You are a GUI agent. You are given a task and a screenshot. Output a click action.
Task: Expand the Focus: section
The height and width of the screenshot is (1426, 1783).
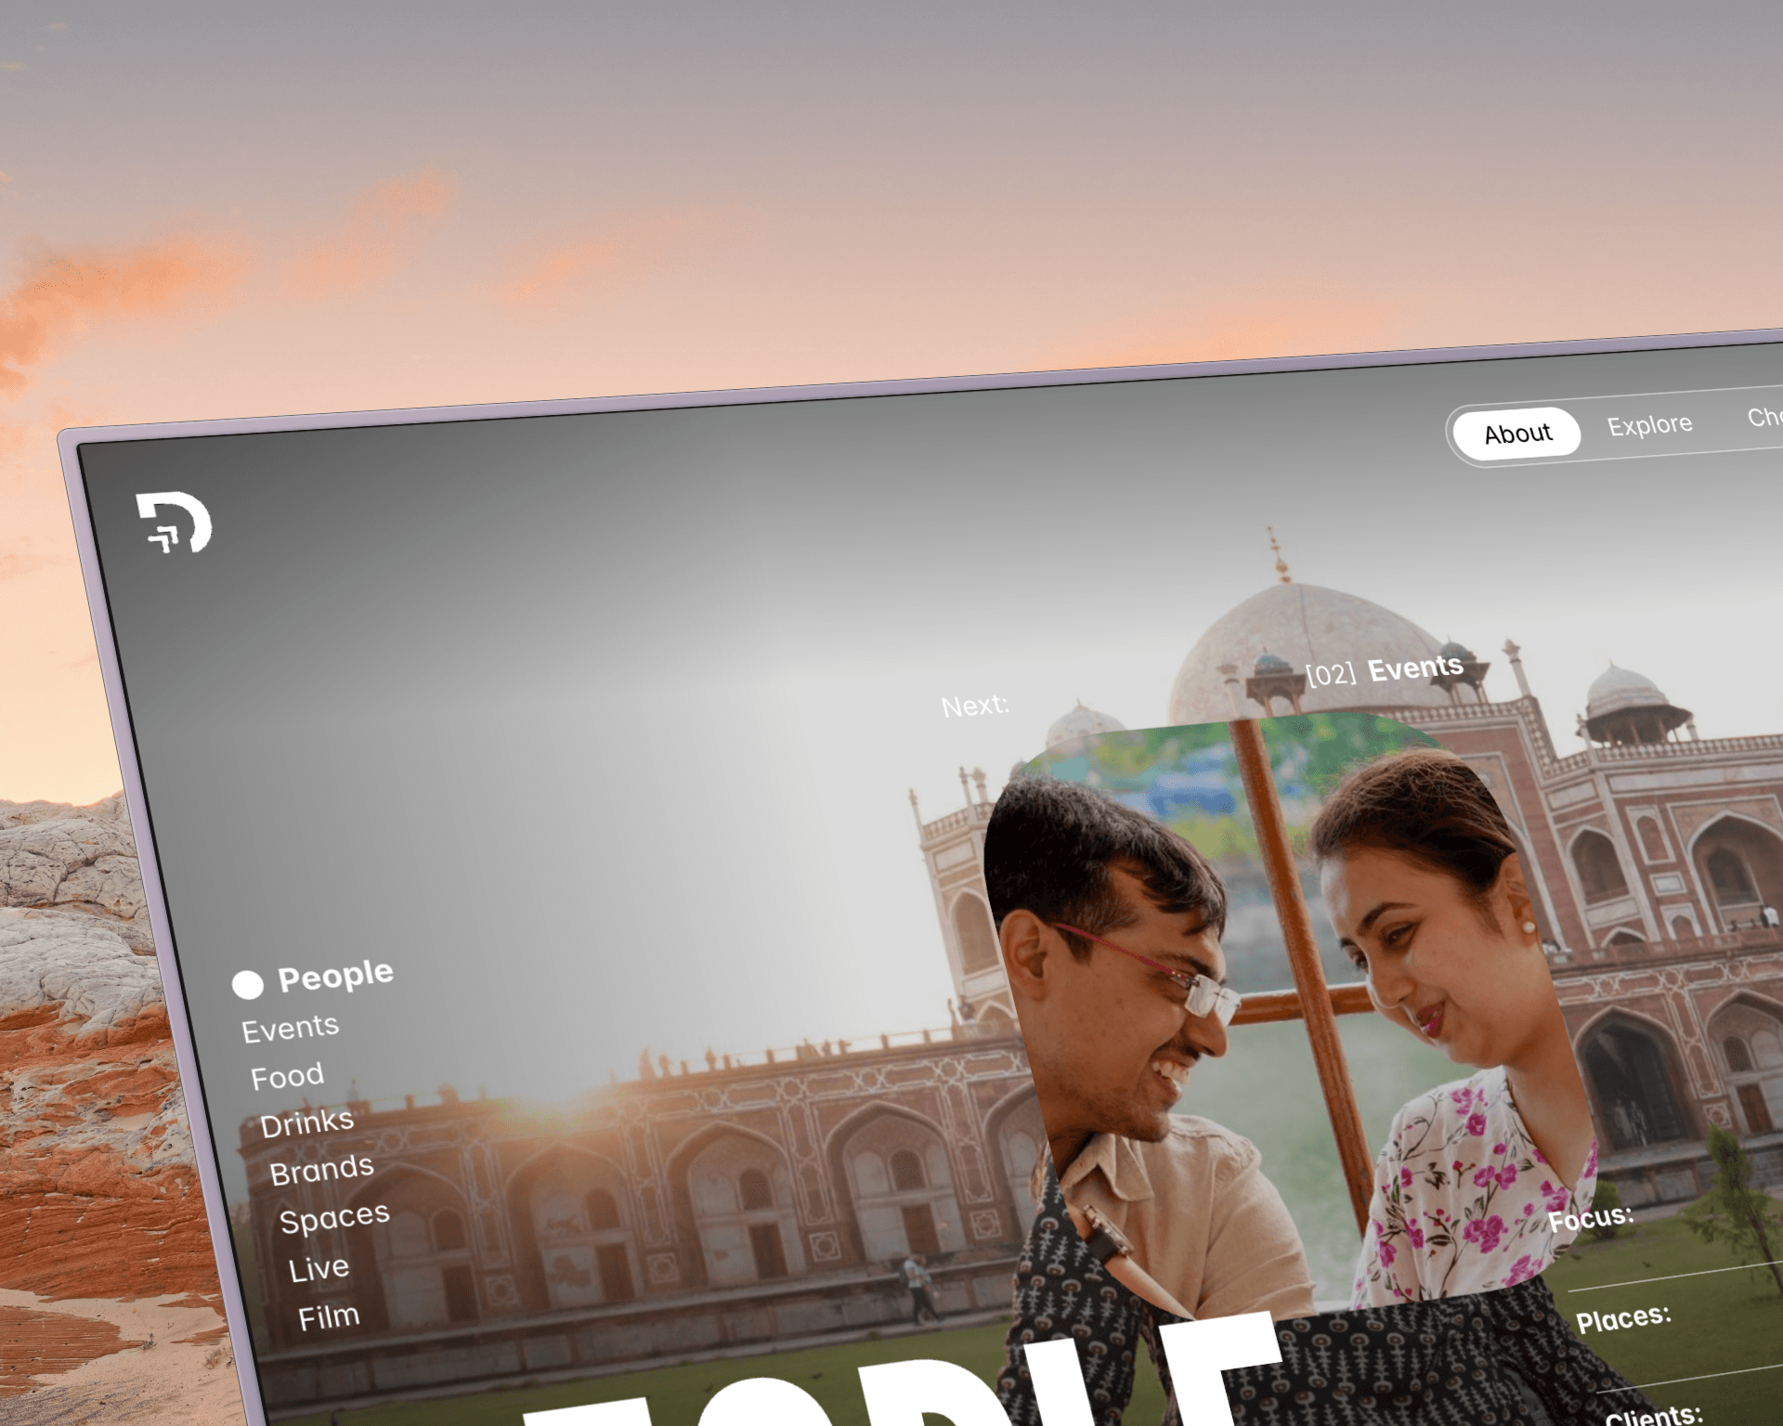[1591, 1218]
